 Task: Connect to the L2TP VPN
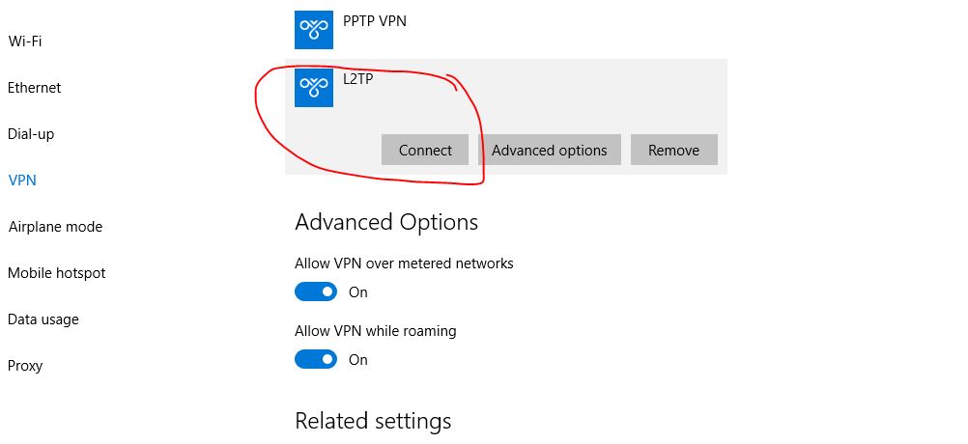point(425,150)
